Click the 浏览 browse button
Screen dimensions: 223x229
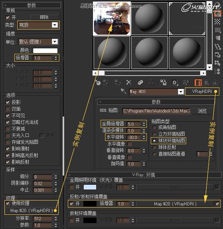(202, 111)
